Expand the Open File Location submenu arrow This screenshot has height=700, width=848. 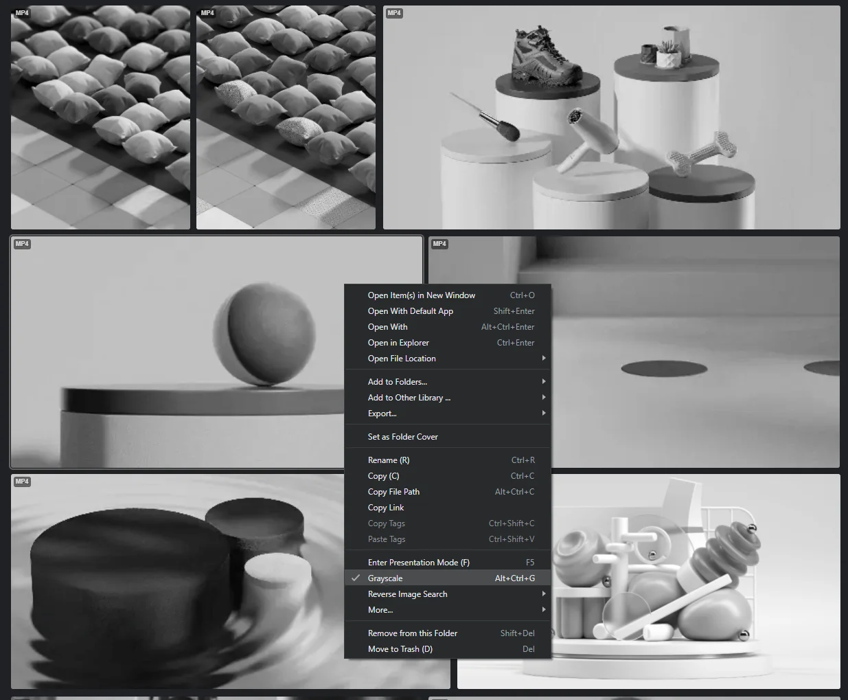tap(544, 359)
